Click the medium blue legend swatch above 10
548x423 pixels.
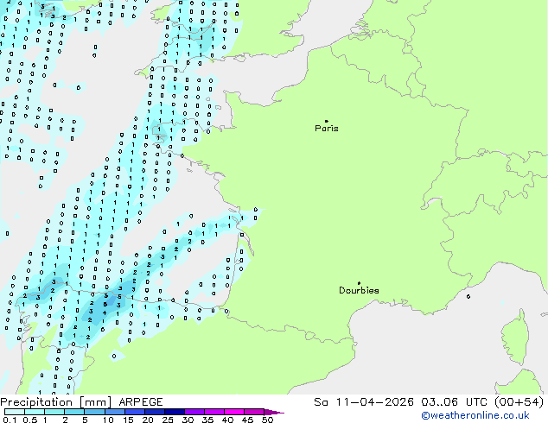point(115,412)
